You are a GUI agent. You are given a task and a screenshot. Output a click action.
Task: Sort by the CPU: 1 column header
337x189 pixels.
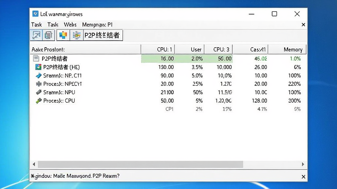(158, 50)
